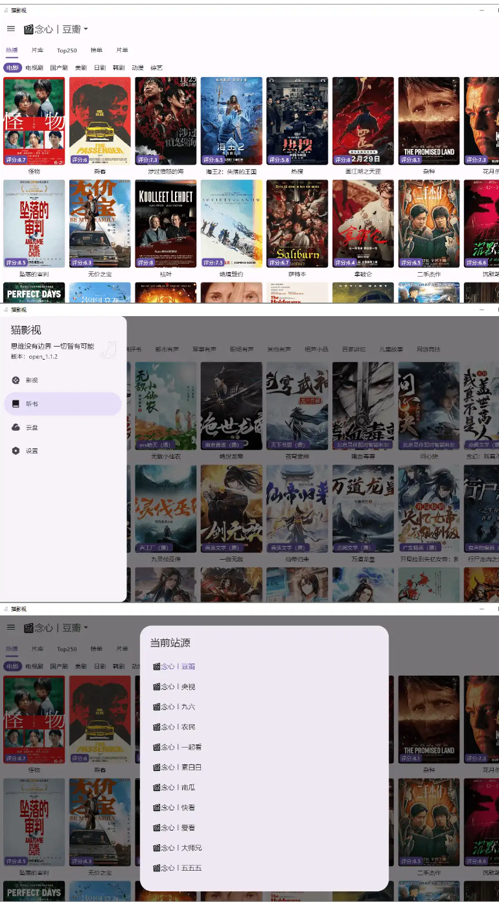Pick 念心丨五五五 source entry
The image size is (499, 905).
tap(177, 868)
